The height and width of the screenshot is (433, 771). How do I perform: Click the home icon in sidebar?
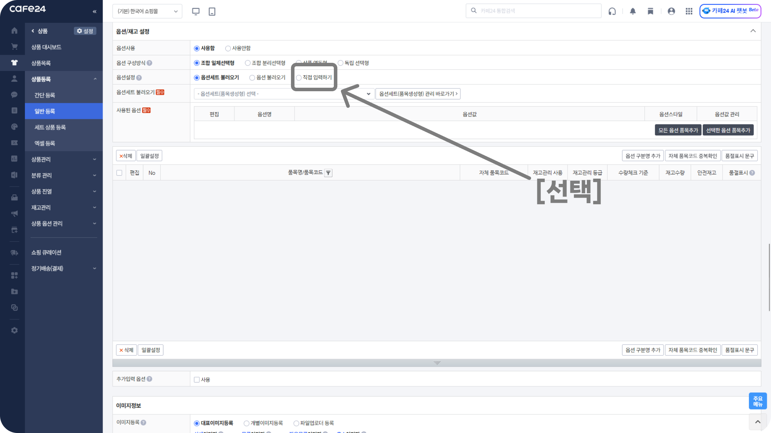click(x=14, y=31)
